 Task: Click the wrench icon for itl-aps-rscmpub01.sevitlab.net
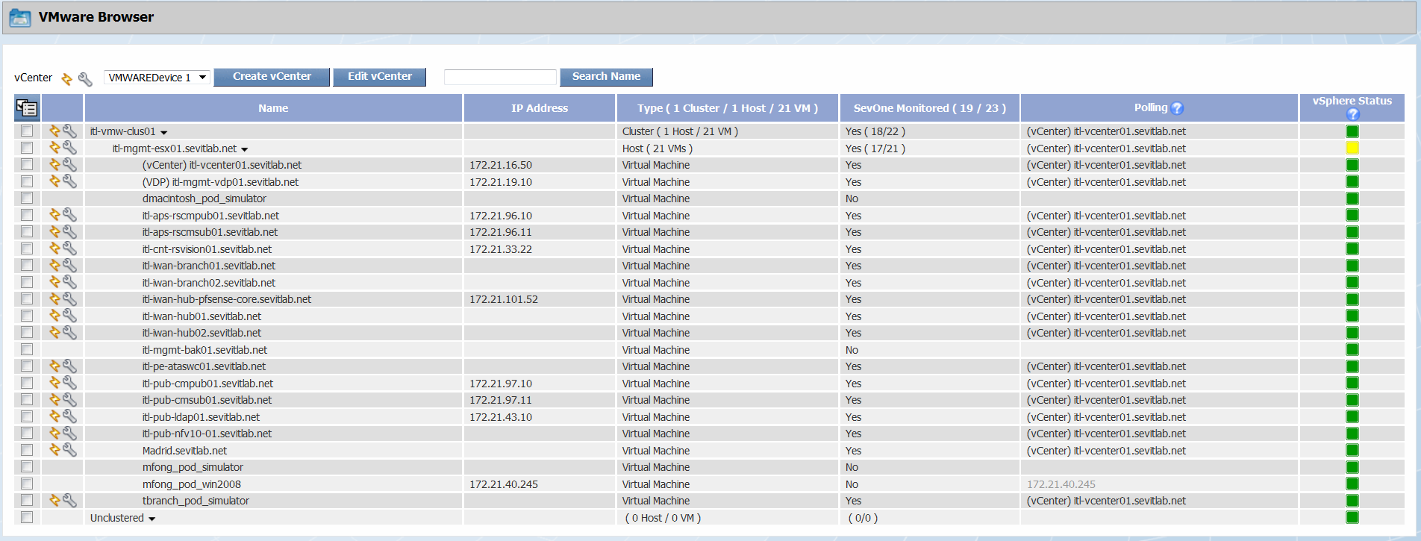point(69,215)
